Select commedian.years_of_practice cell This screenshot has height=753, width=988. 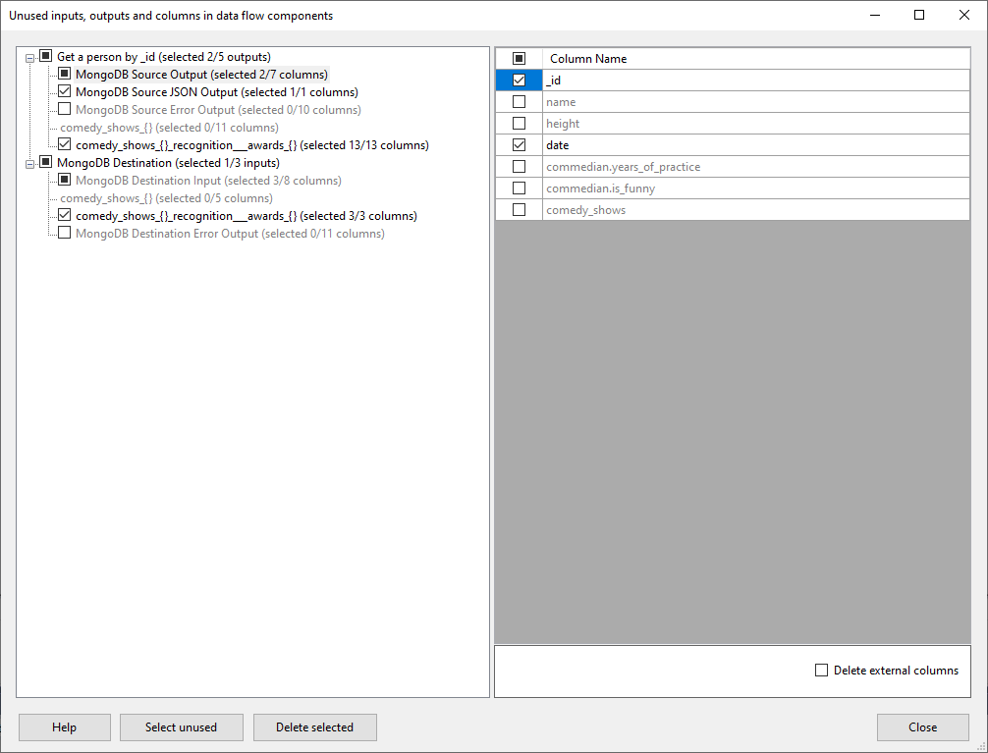coord(756,166)
